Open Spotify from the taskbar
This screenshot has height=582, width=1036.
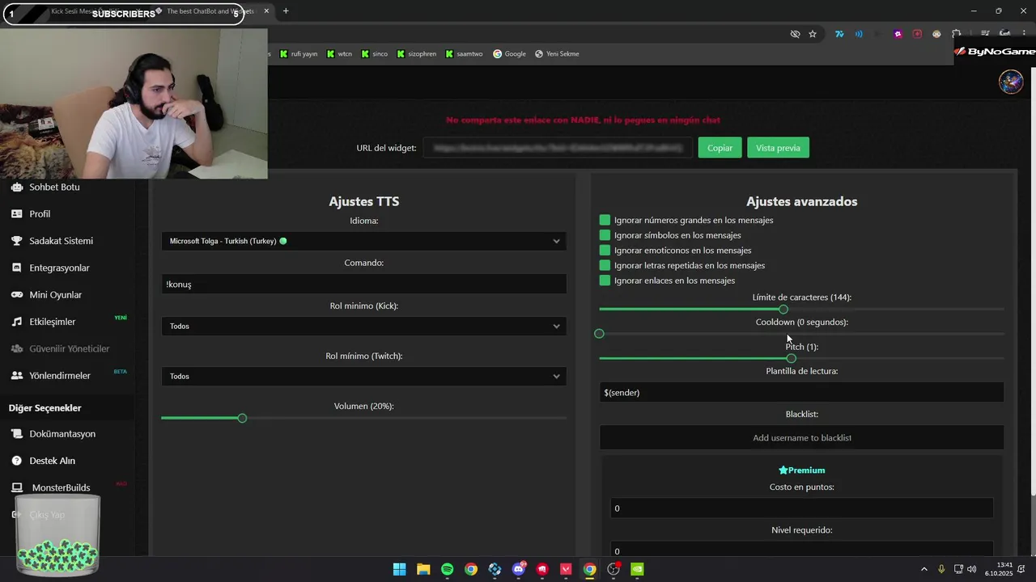click(448, 569)
